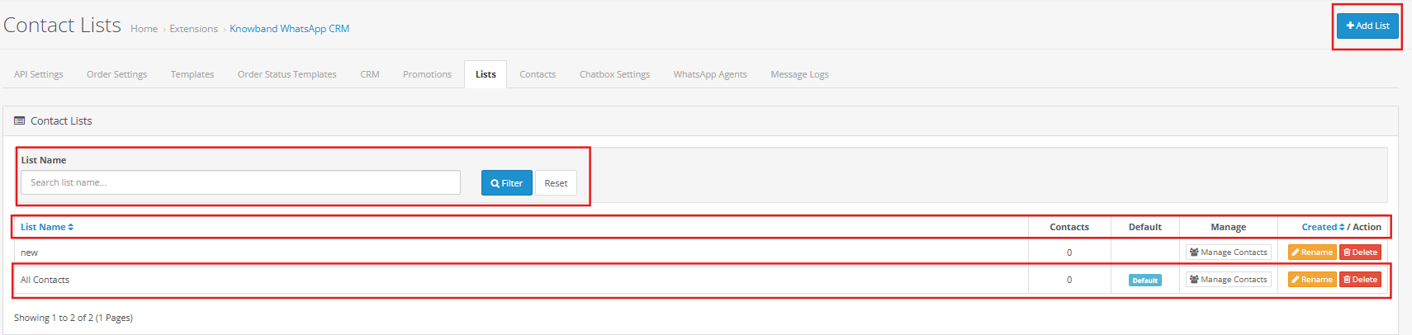Delete the new list

pos(1360,252)
